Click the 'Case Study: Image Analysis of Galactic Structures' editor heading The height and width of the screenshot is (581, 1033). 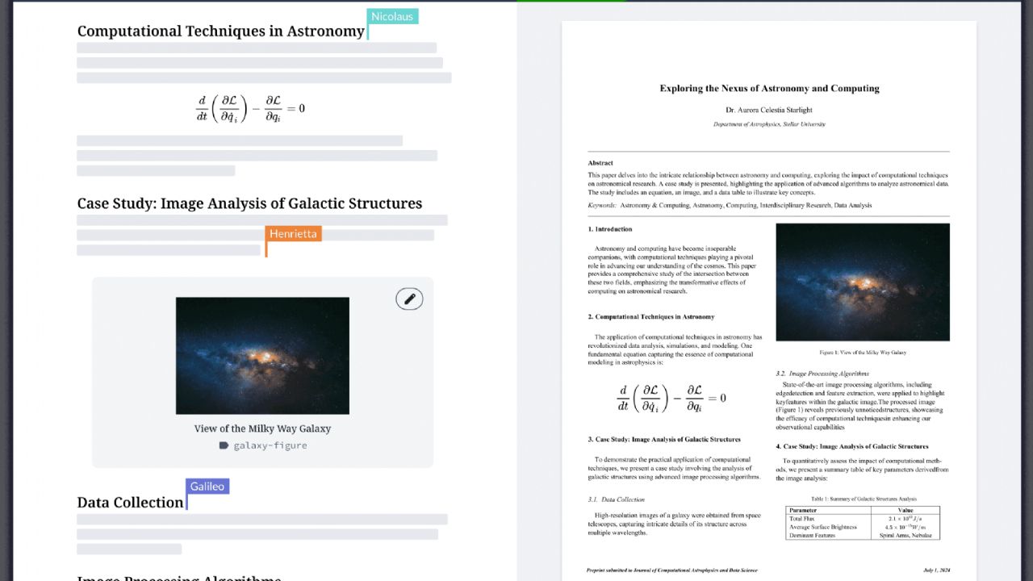[249, 203]
